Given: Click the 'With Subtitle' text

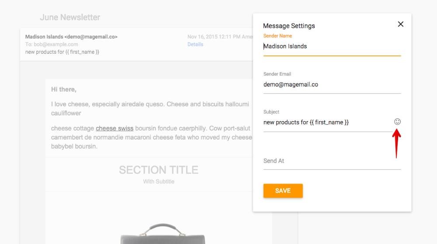Looking at the screenshot, I should tap(158, 181).
